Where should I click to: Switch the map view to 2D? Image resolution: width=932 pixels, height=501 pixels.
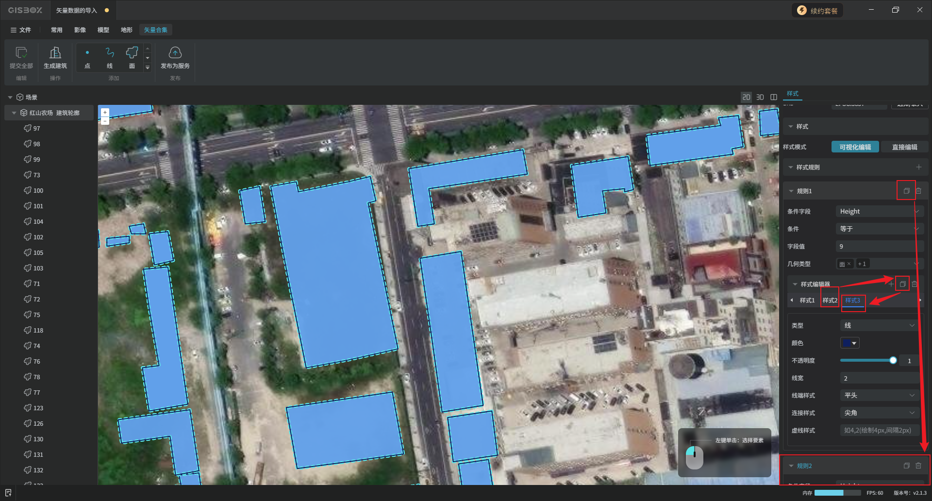746,97
